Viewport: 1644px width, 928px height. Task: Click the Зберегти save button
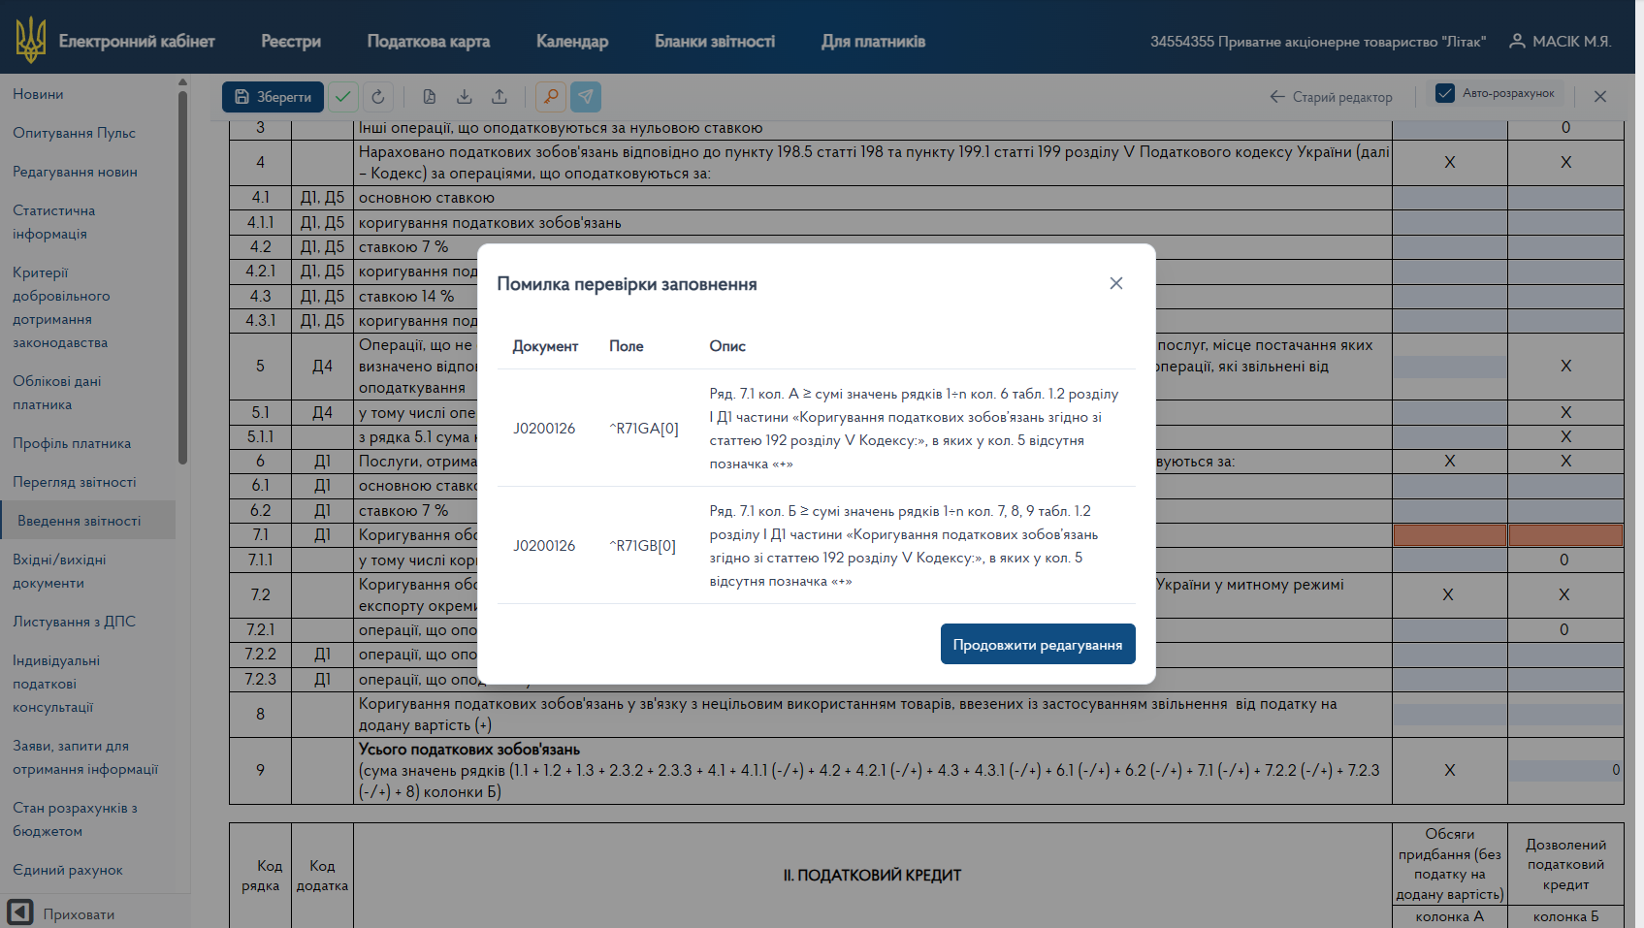click(x=274, y=97)
